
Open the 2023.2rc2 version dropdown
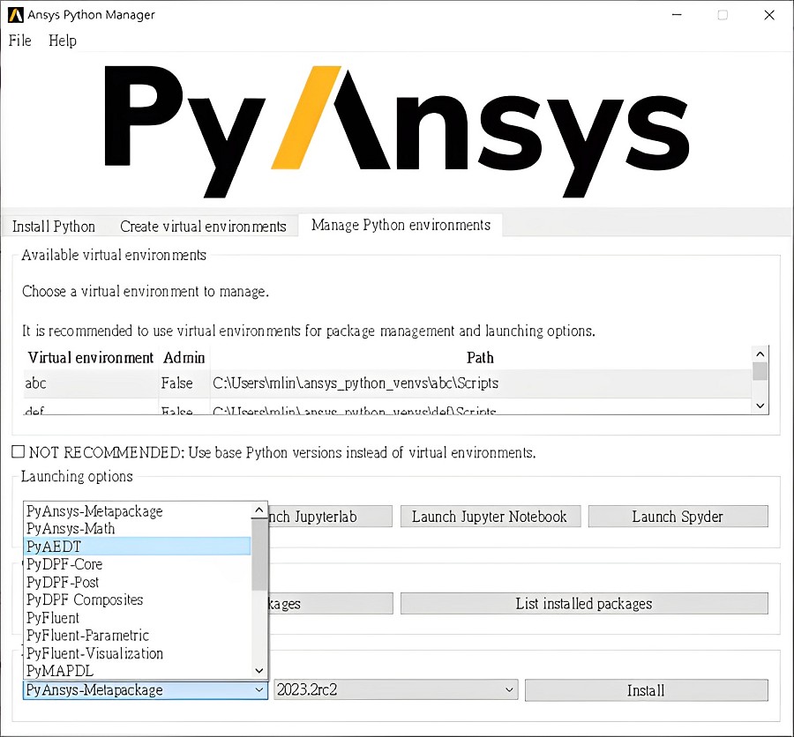tap(509, 689)
